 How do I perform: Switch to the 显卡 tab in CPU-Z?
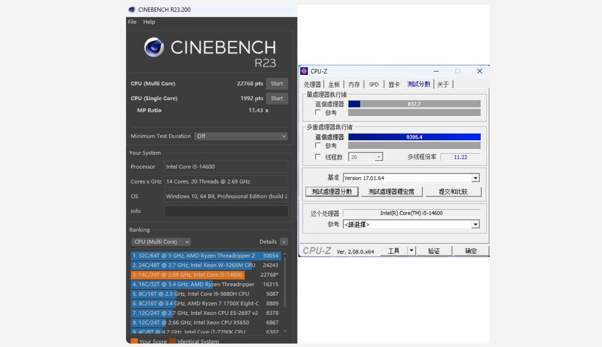click(394, 85)
